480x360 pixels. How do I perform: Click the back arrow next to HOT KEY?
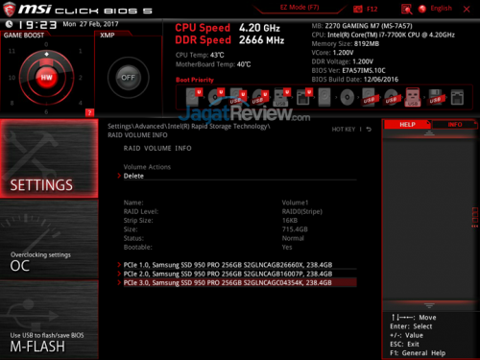pos(369,130)
